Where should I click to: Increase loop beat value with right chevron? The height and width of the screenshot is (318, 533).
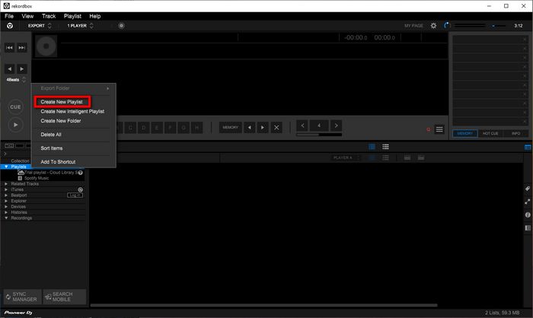point(337,126)
